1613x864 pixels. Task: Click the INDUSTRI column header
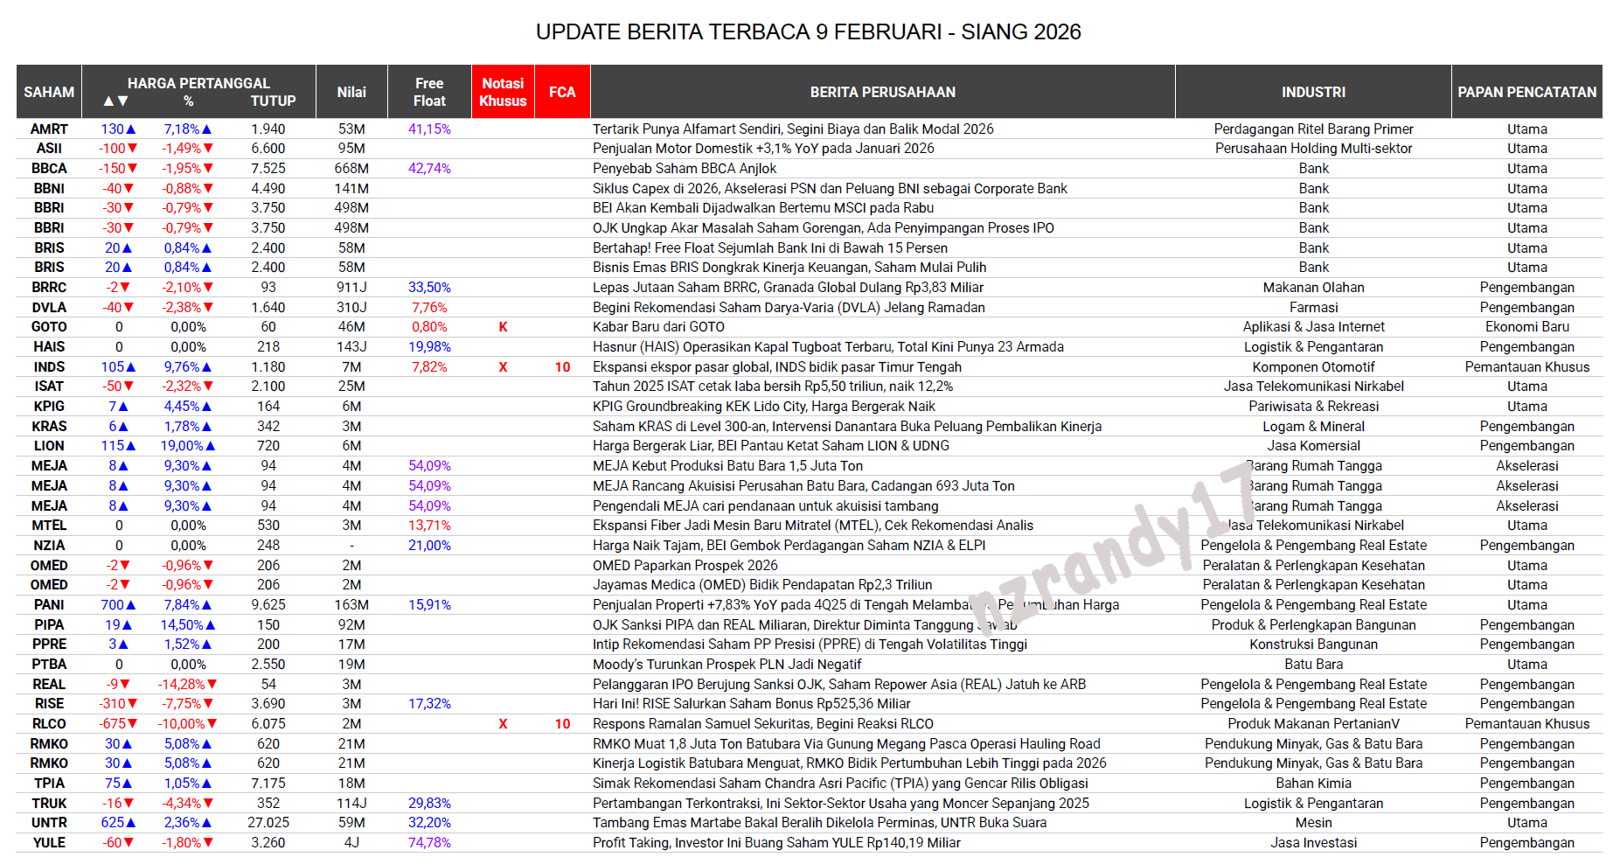(1313, 92)
